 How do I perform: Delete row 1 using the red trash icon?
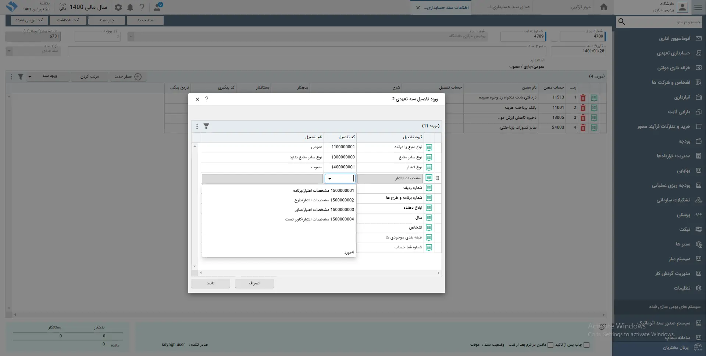click(583, 98)
